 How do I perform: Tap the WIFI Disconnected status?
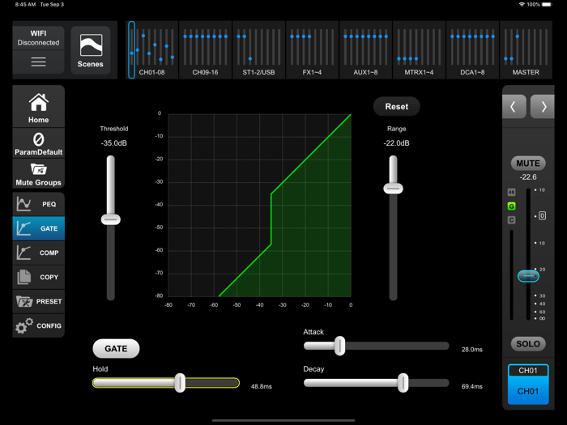(38, 38)
